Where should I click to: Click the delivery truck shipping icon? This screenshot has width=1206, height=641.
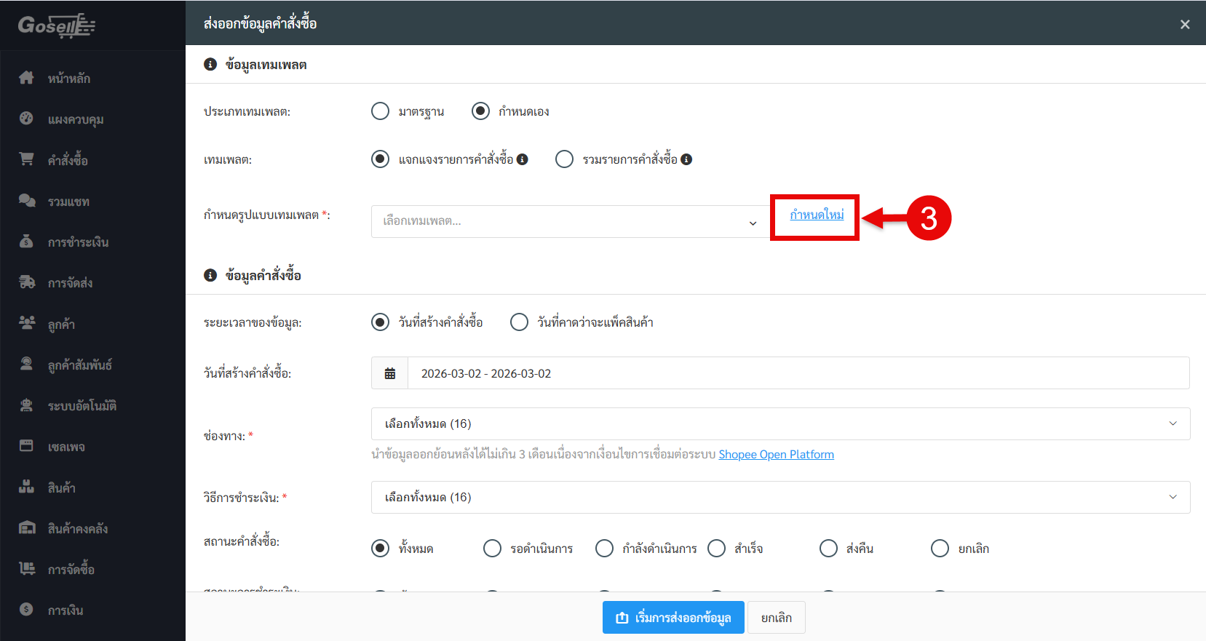pos(26,282)
